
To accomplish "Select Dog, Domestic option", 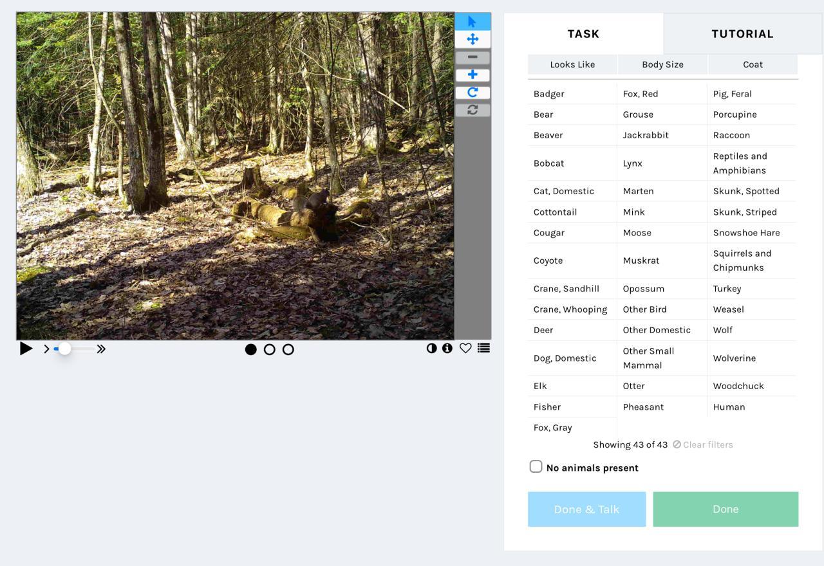I will pos(572,358).
